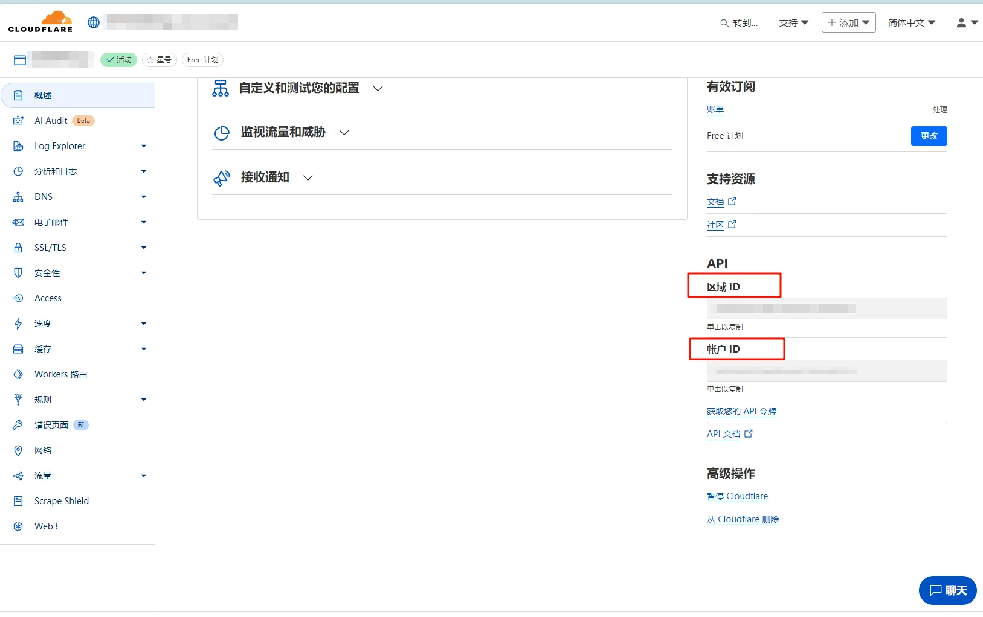Expand 安全性 submenu arrow

[144, 273]
